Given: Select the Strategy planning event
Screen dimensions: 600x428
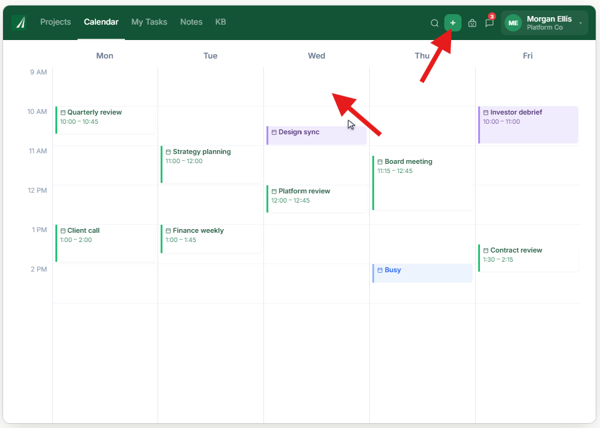Looking at the screenshot, I should (x=211, y=164).
